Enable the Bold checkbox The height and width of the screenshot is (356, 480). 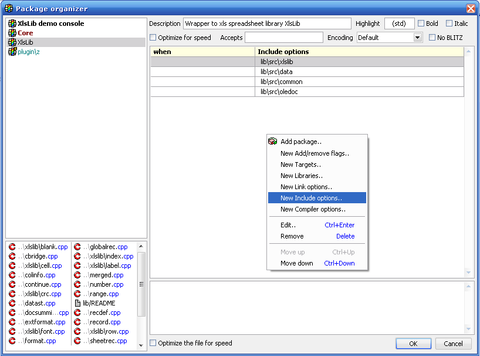click(421, 23)
